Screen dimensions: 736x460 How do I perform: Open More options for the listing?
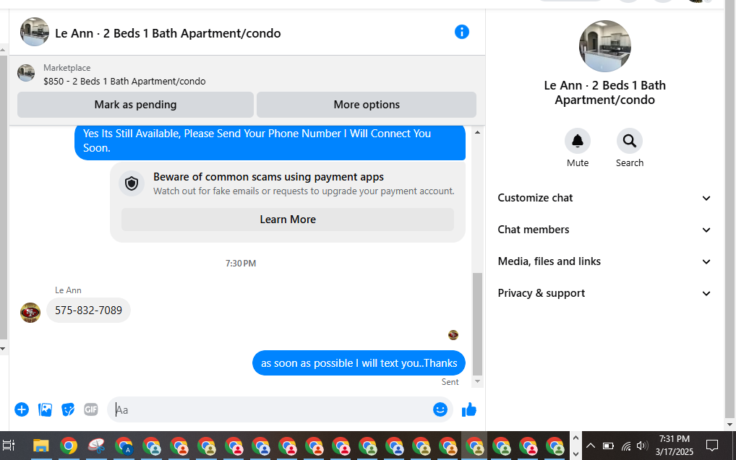[x=366, y=105]
